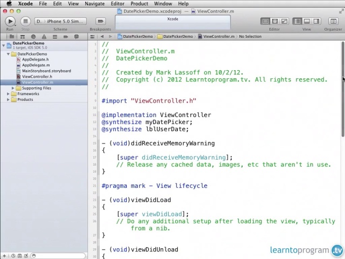This screenshot has width=345, height=259.
Task: Toggle the Utilities pane visibility
Action: tap(316, 22)
